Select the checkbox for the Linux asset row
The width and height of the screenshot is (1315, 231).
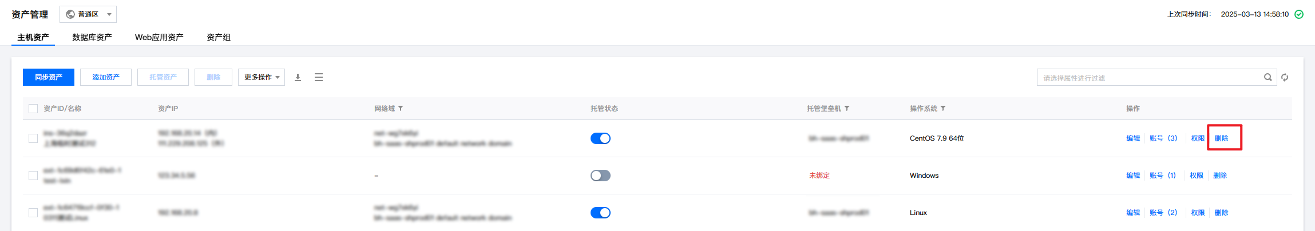pos(33,213)
